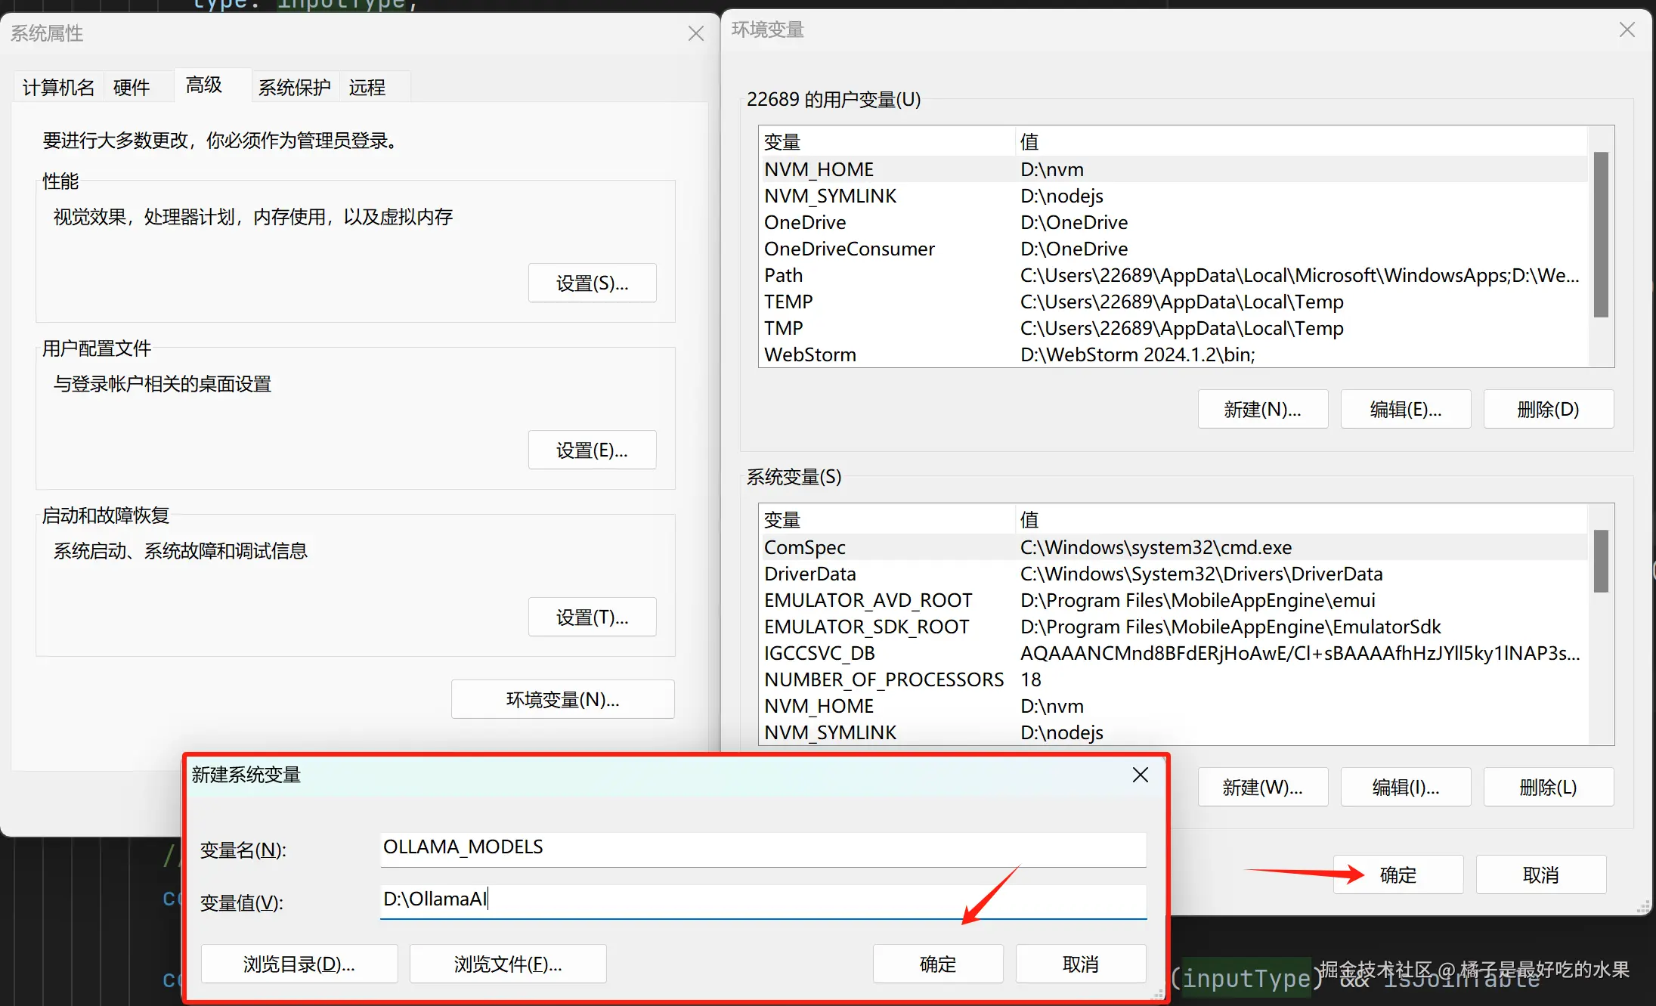This screenshot has width=1656, height=1006.
Task: Close the 新建系统变量 dialog
Action: click(1140, 775)
